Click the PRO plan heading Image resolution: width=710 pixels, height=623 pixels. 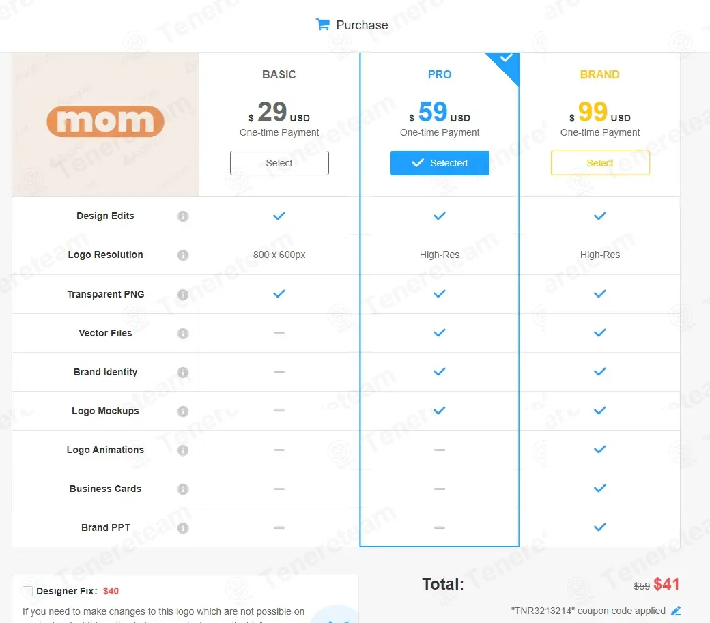click(x=440, y=74)
